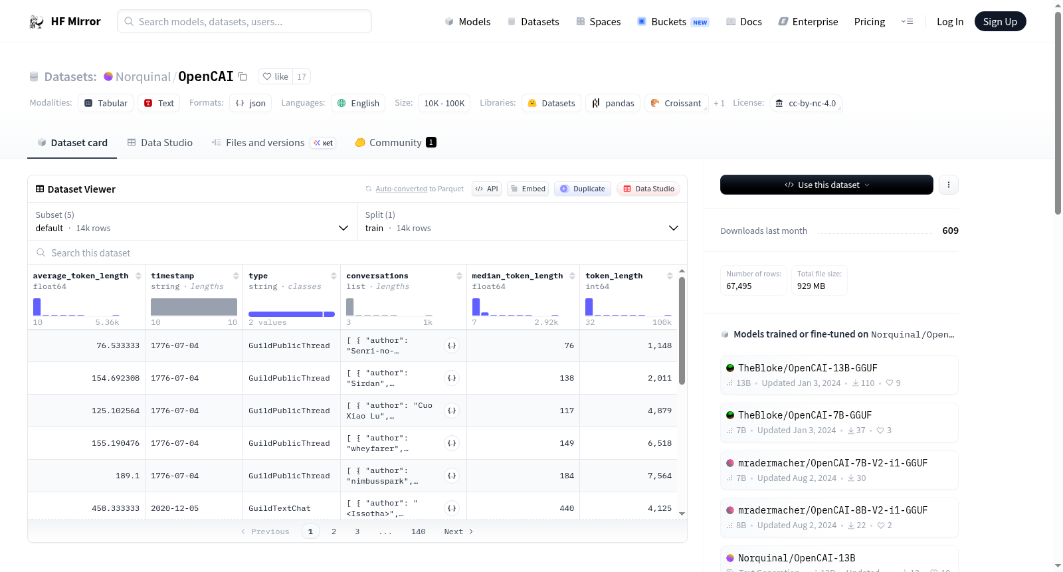Click the API button in Dataset Viewer
Image resolution: width=1063 pixels, height=572 pixels.
(x=486, y=189)
